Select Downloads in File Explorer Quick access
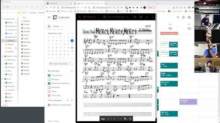The image size is (220, 123). click(x=11, y=30)
